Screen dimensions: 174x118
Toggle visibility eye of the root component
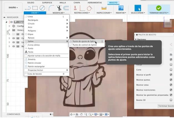11,22
